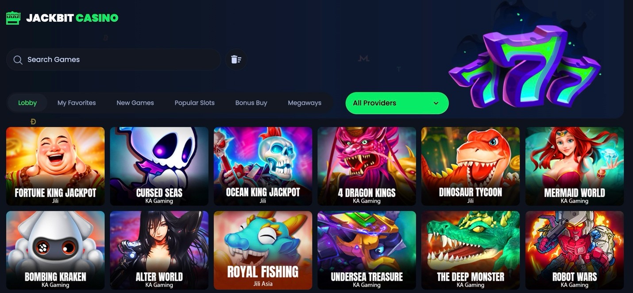Click the JACKBIT CASINO logo text
Image resolution: width=633 pixels, height=293 pixels.
coord(72,18)
